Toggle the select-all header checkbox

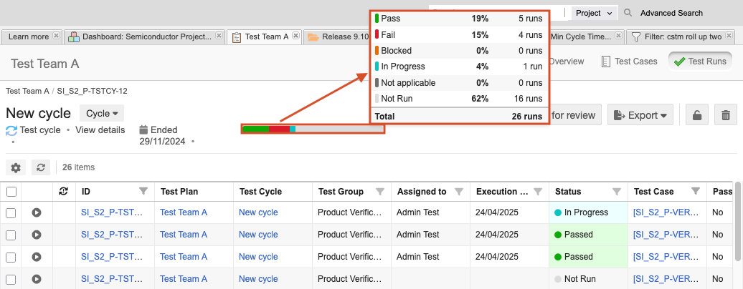click(11, 192)
